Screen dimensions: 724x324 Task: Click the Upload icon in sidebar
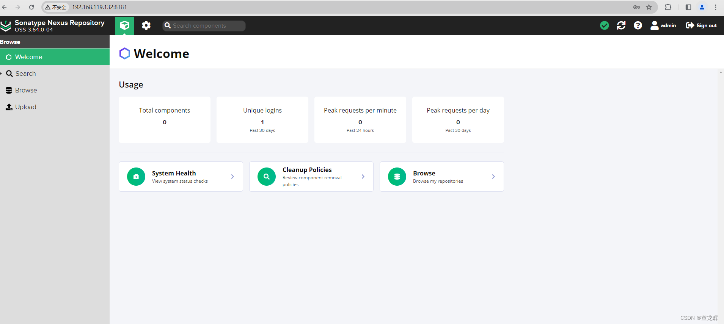click(x=9, y=107)
